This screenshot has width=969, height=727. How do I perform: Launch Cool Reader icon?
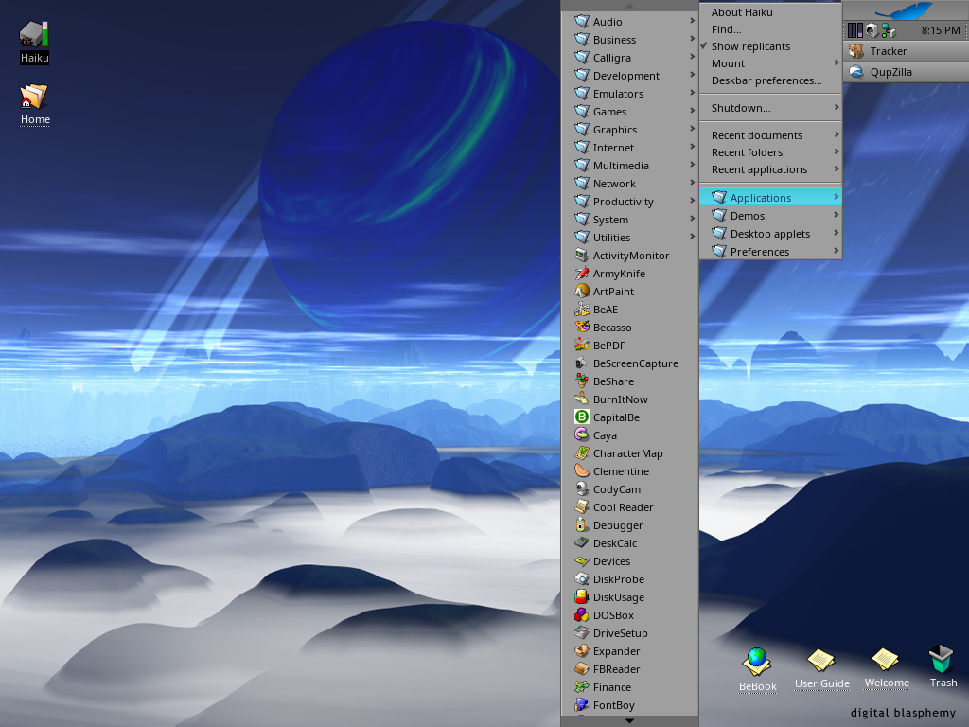pyautogui.click(x=582, y=506)
